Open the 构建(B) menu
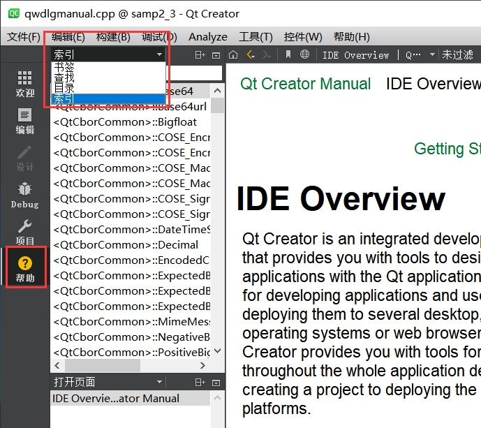Viewport: 481px width, 428px height. coord(113,37)
